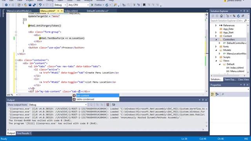251x141 pixels.
Task: Click the Collapse All icon in Solution Explorer
Action: tap(243, 16)
